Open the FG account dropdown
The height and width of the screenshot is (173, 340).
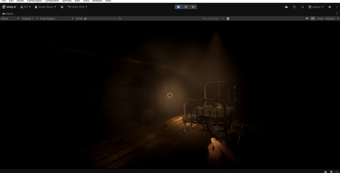tap(25, 7)
